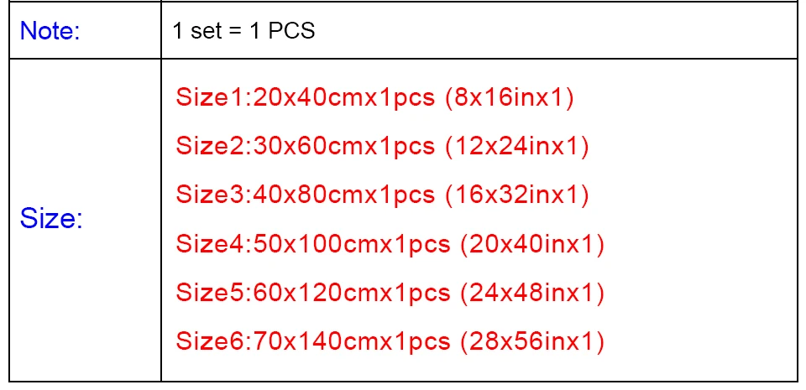This screenshot has width=806, height=390.
Task: Click the (16x32inx1) inch measurement
Action: [x=517, y=195]
